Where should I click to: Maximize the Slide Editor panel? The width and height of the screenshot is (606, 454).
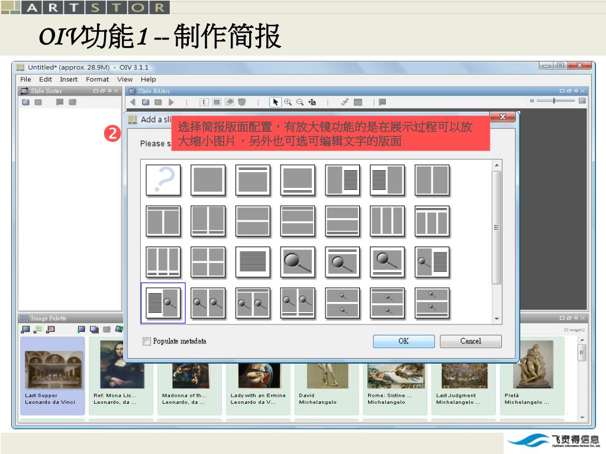pyautogui.click(x=562, y=91)
